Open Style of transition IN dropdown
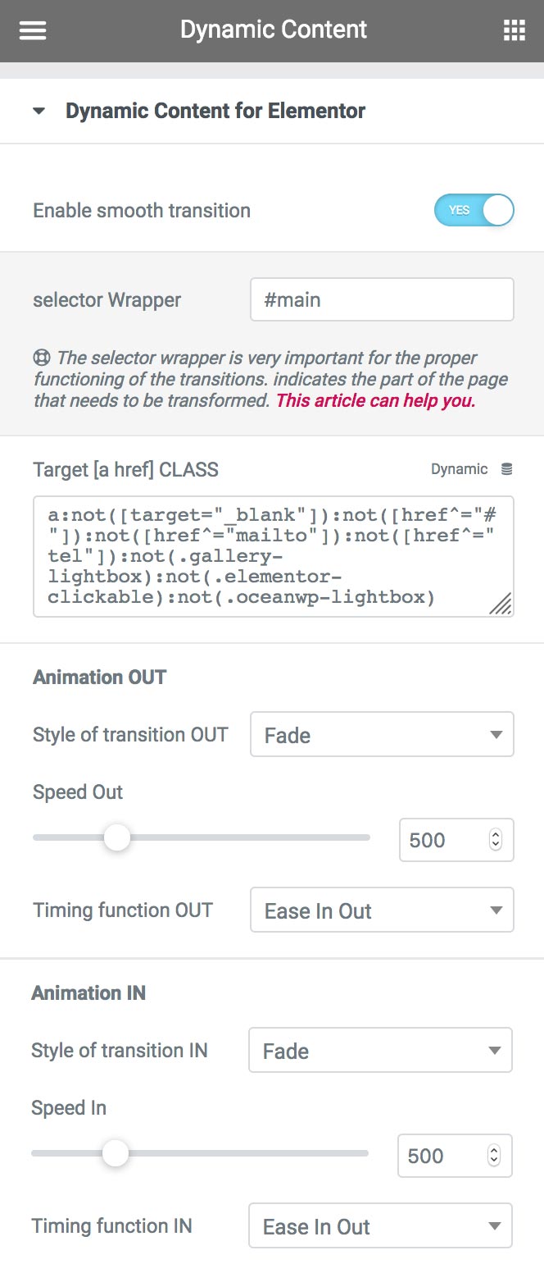Image resolution: width=544 pixels, height=1273 pixels. coord(380,1050)
